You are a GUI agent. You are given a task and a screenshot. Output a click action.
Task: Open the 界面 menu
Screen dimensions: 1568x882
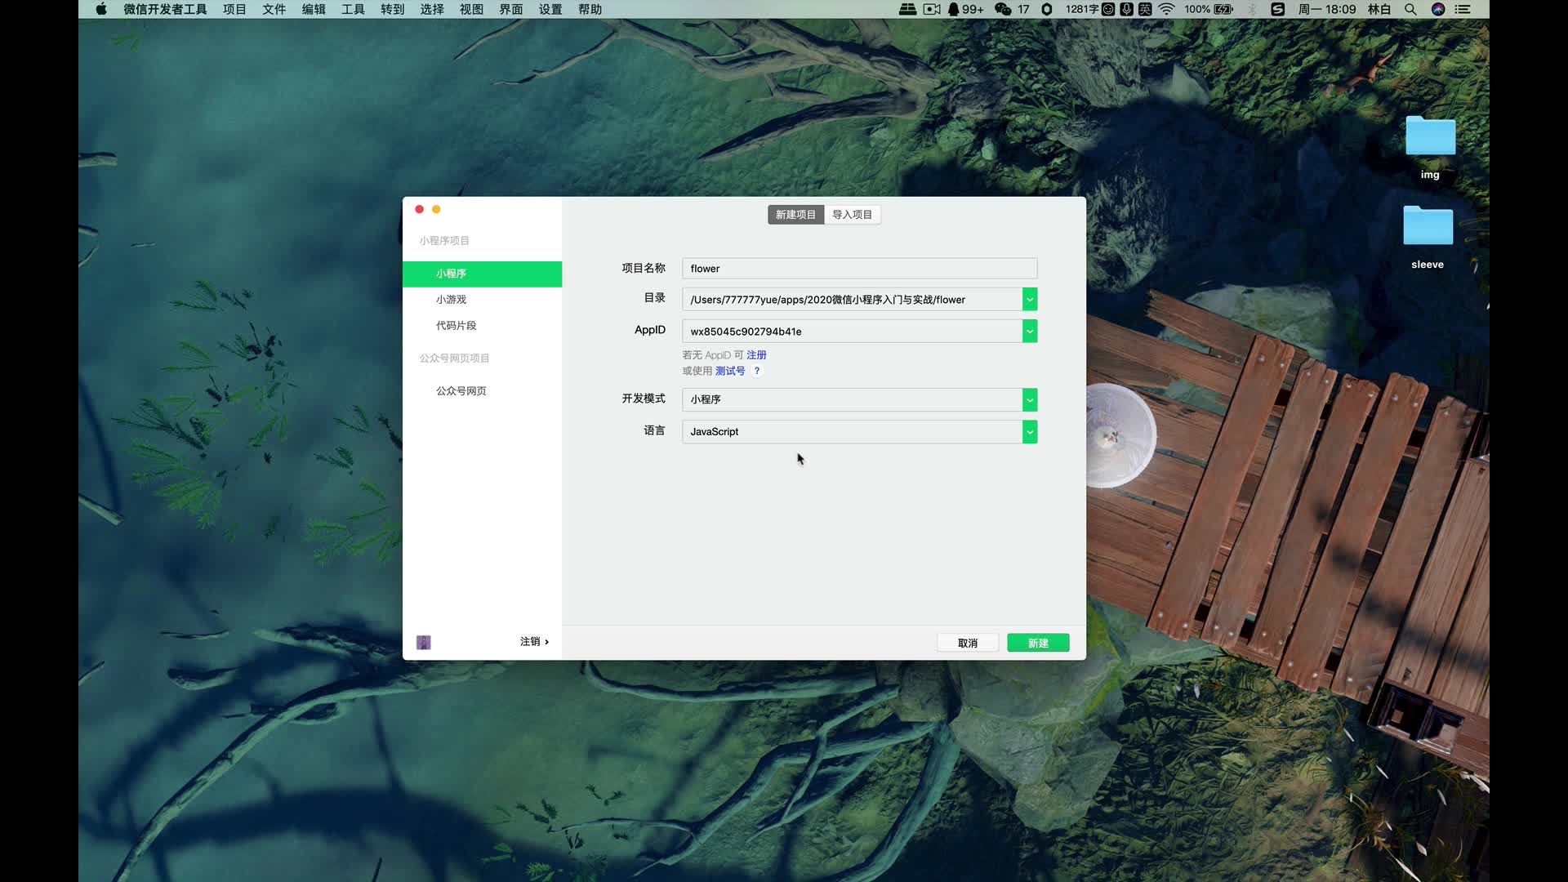point(511,9)
